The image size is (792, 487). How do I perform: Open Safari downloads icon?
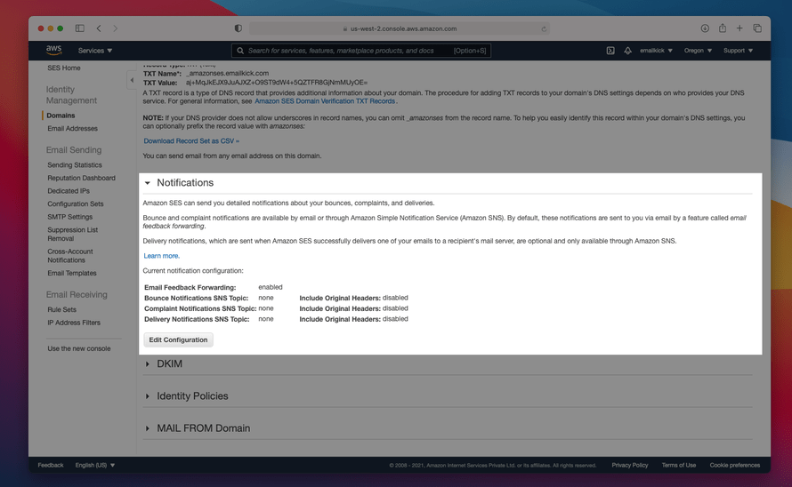705,28
